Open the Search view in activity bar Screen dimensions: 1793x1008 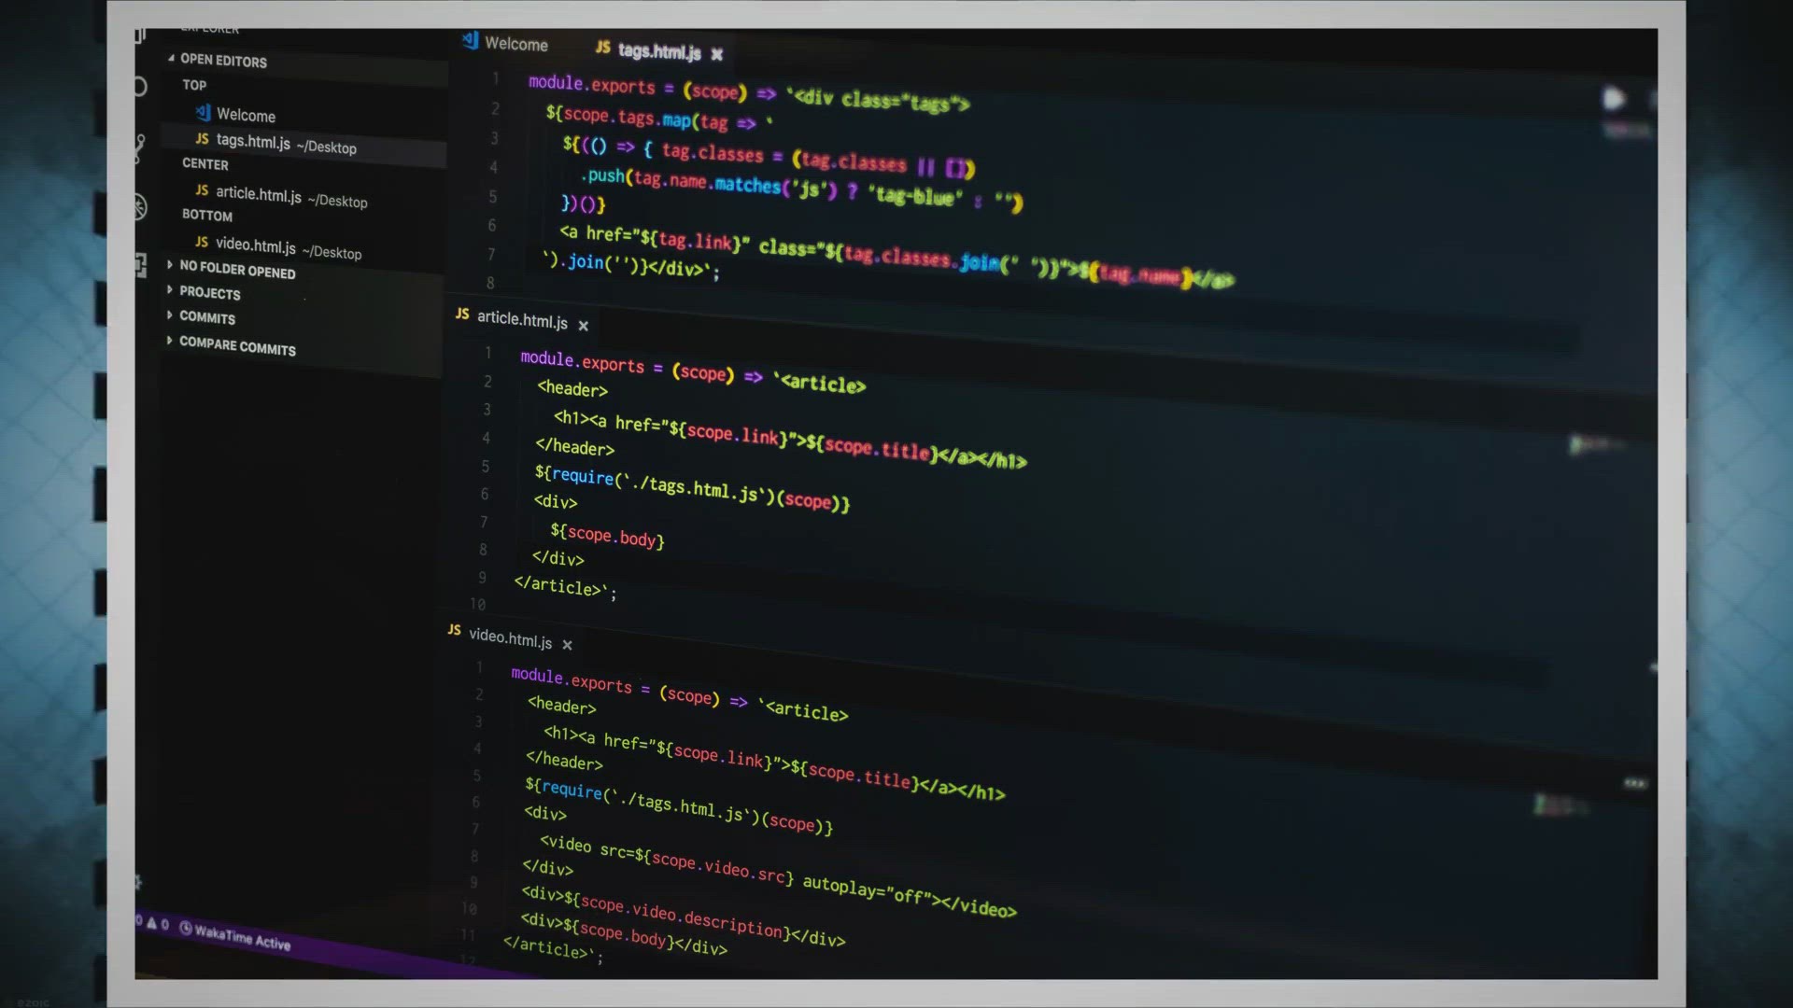(140, 88)
